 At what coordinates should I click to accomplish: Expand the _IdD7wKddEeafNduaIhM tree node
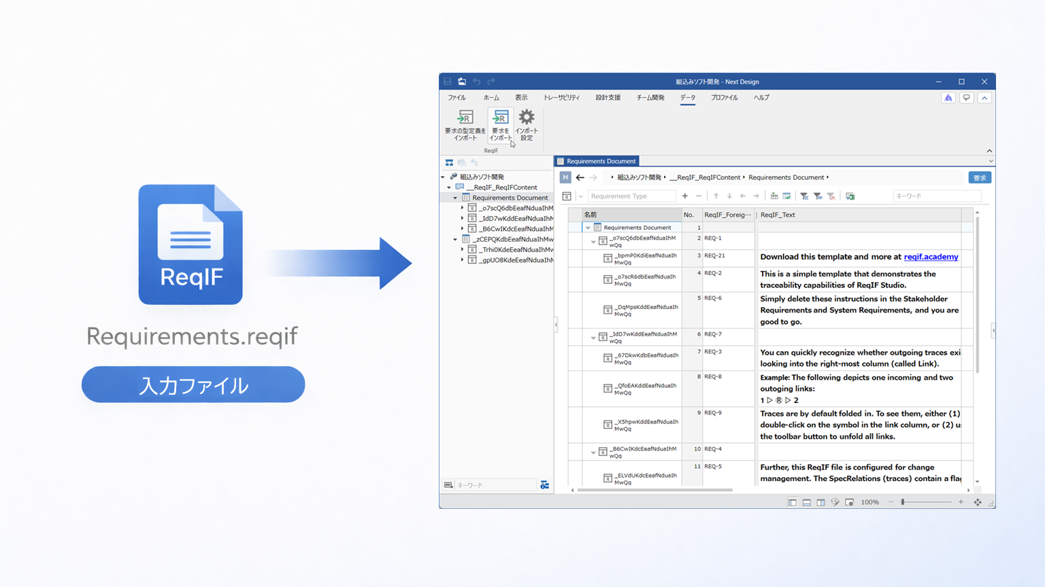tap(462, 219)
